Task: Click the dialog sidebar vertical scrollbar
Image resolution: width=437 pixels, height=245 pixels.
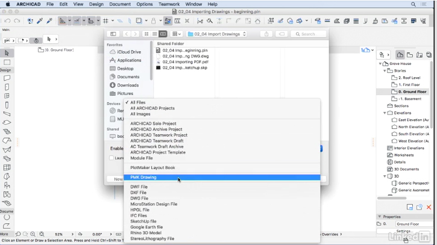Action: coord(151,61)
